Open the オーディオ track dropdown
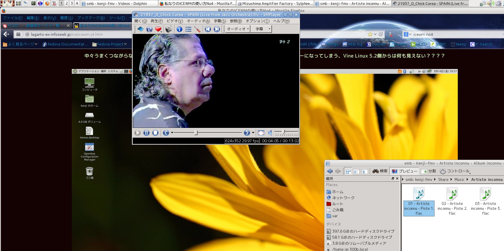The image size is (504, 251). [x=238, y=29]
